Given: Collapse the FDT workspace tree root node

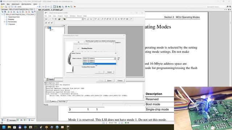Looking at the screenshot, I should tap(46, 28).
